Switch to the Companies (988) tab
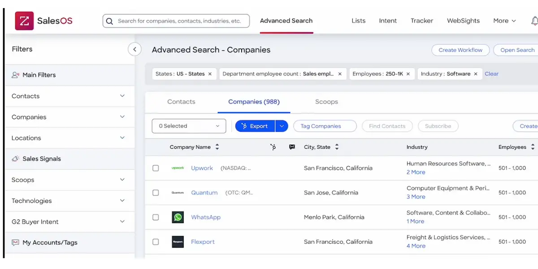This screenshot has width=538, height=269. pyautogui.click(x=254, y=102)
